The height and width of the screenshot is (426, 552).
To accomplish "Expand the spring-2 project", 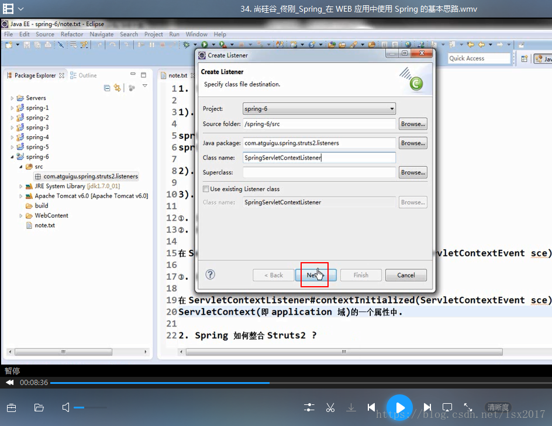I will (x=12, y=118).
